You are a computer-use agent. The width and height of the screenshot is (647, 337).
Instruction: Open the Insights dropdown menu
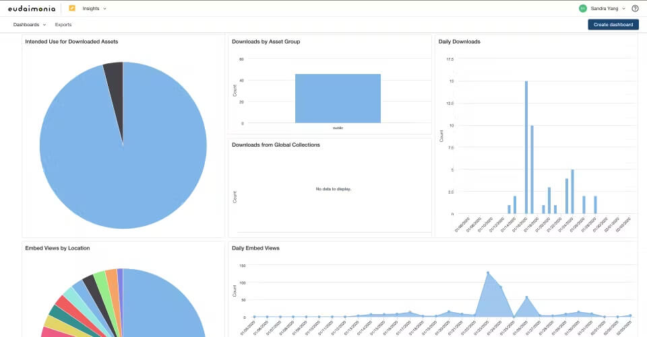[x=94, y=8]
